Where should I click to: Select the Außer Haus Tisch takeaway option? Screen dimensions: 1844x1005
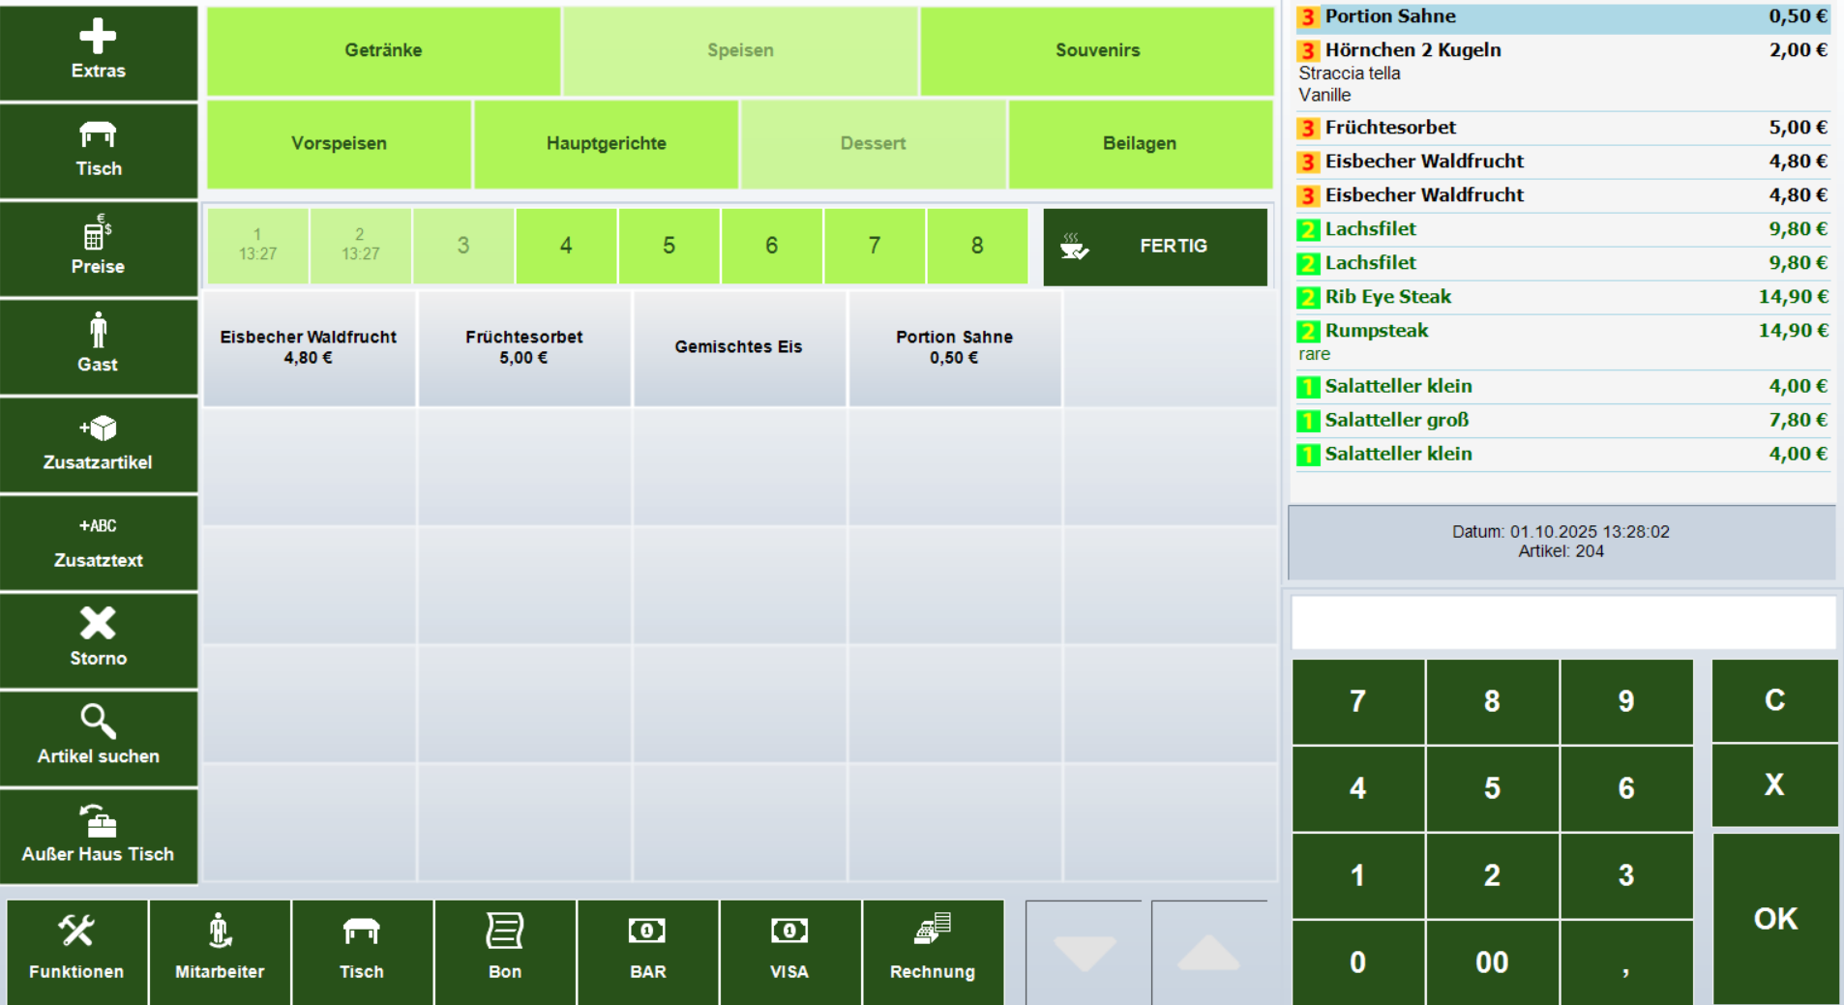coord(99,837)
